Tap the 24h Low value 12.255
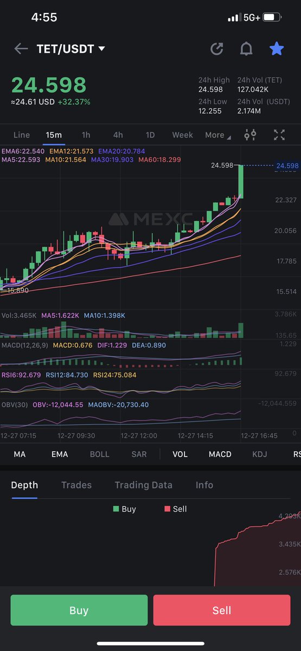301x651 pixels. pos(210,111)
